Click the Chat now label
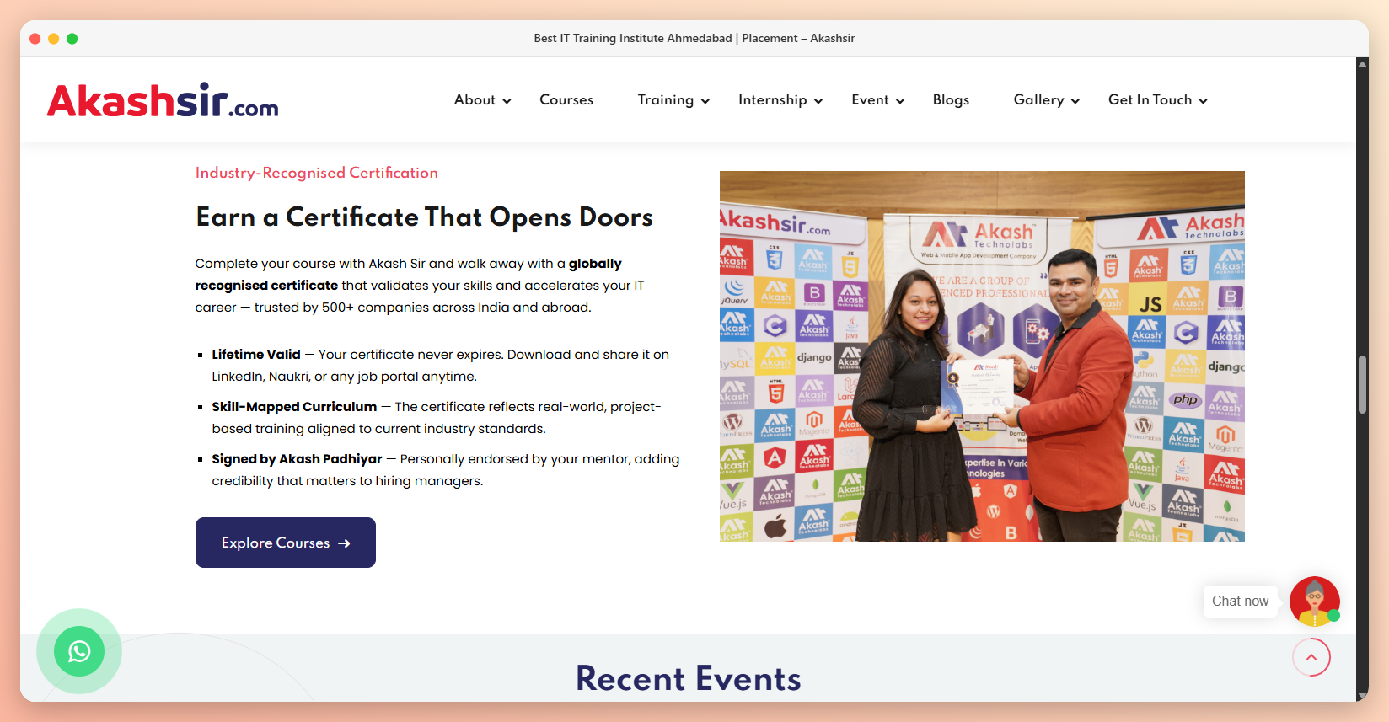 tap(1240, 601)
